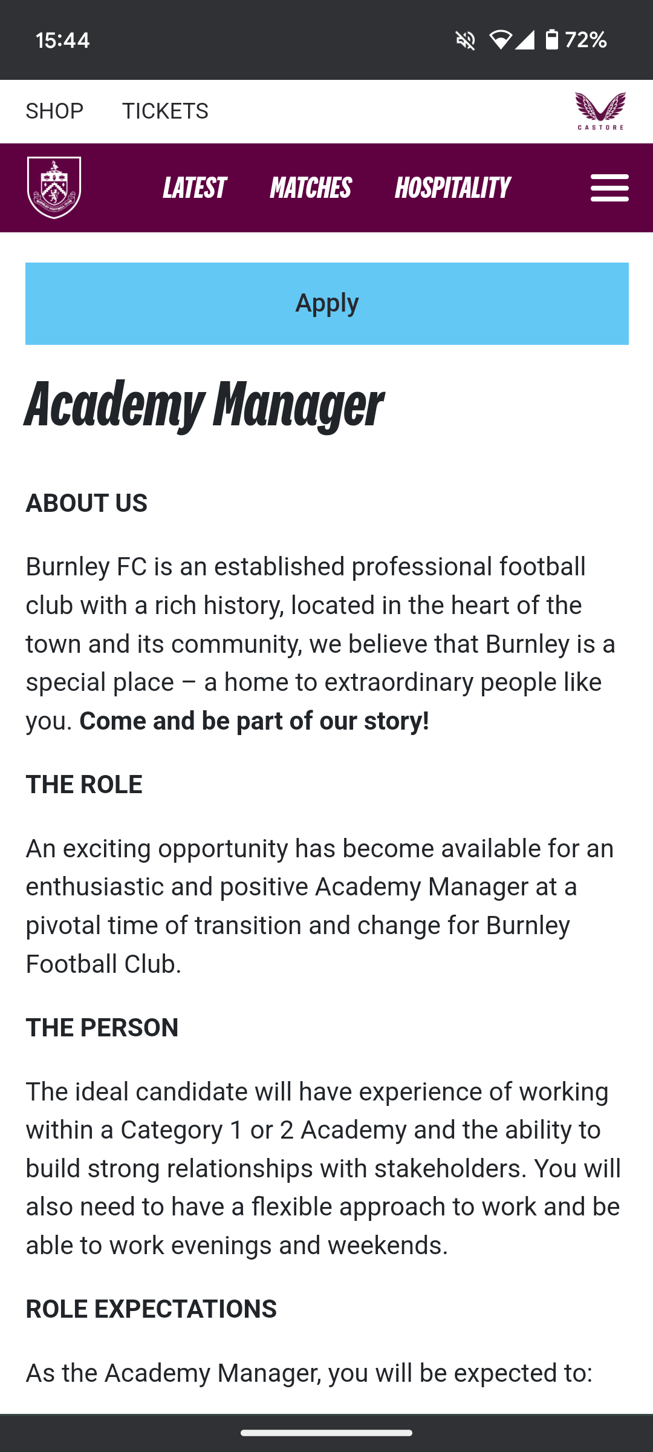The height and width of the screenshot is (1452, 653).
Task: Open the hamburger navigation menu
Action: pyautogui.click(x=609, y=188)
